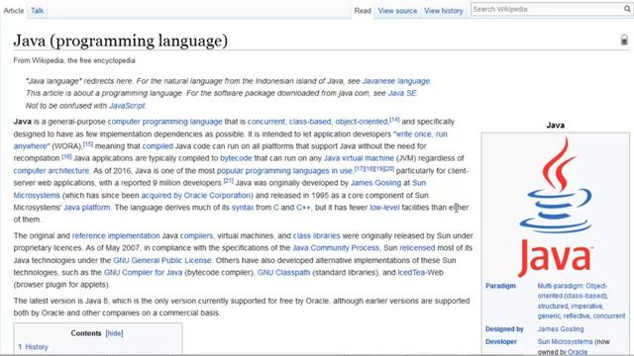Open the View source tab
Image resolution: width=634 pixels, height=356 pixels.
pyautogui.click(x=397, y=11)
